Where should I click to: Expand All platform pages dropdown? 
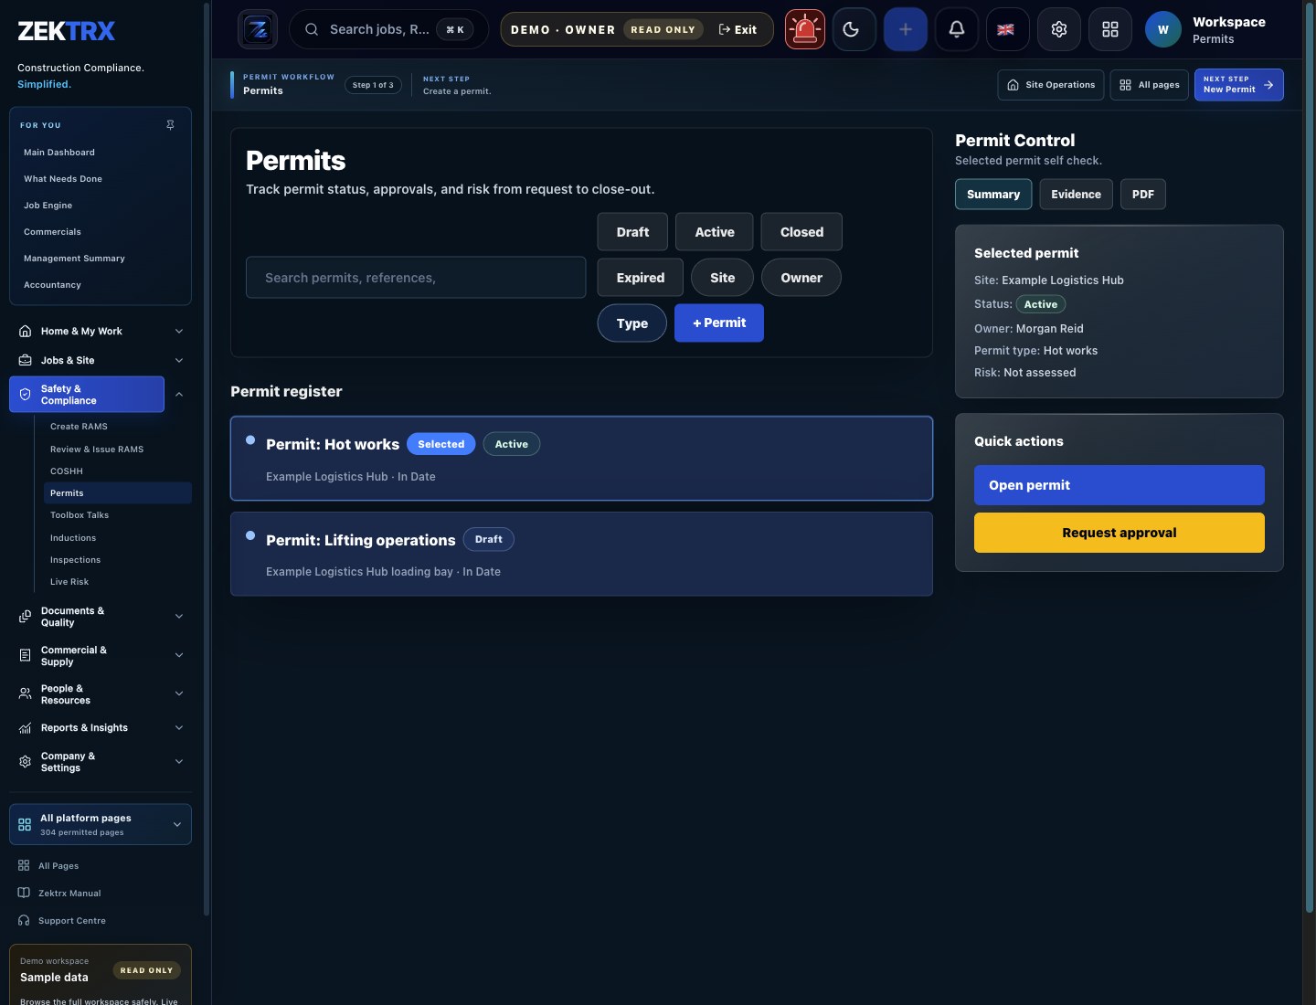pos(101,824)
